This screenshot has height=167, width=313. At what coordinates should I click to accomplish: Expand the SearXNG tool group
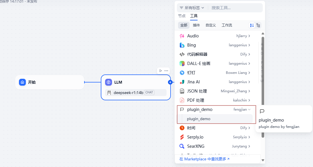249,146
